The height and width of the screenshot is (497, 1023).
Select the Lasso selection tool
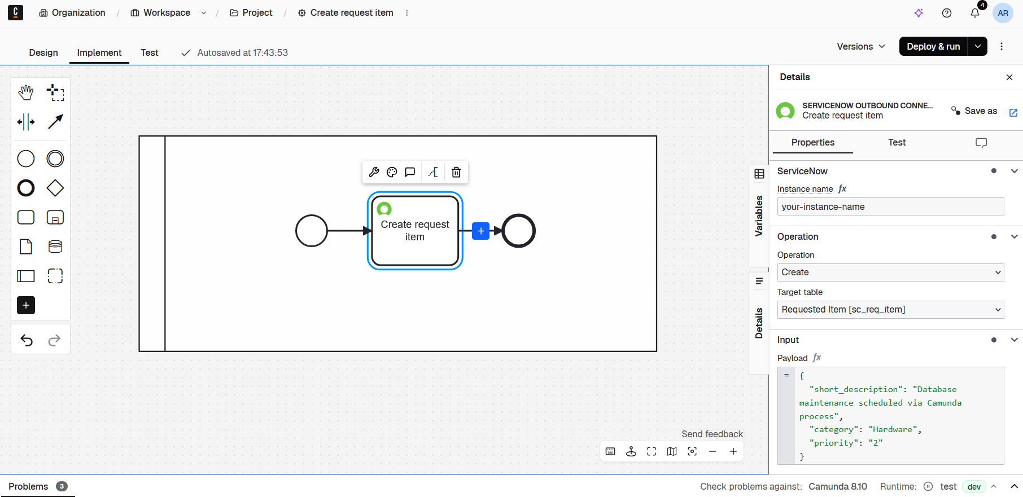pos(55,93)
